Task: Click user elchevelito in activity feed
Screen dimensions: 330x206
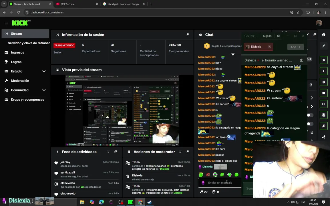Action: click(x=67, y=183)
